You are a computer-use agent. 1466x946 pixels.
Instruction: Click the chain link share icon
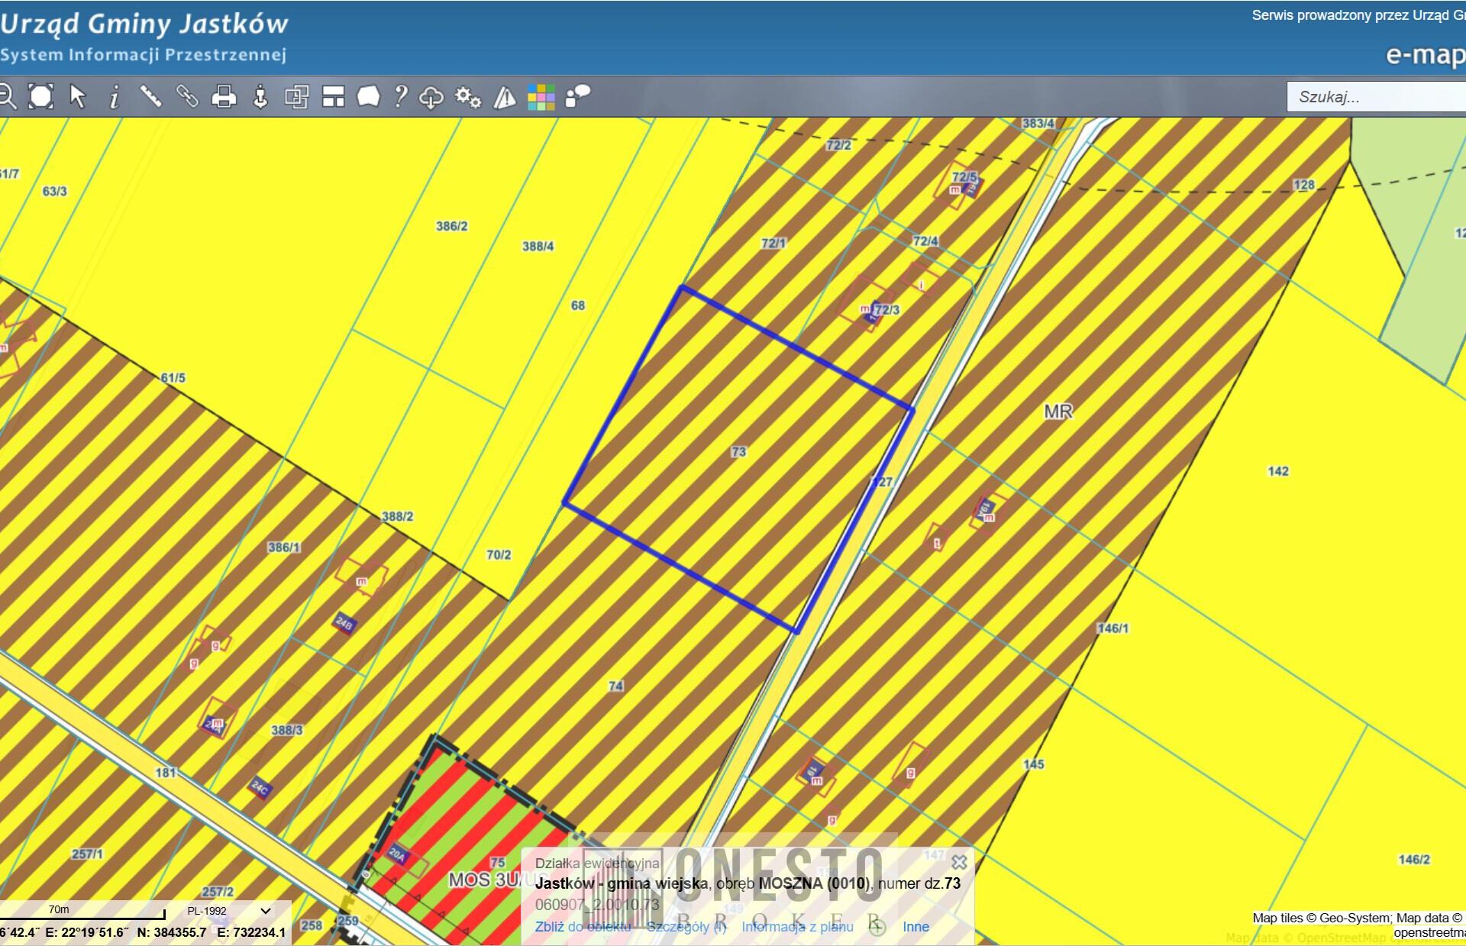point(187,97)
